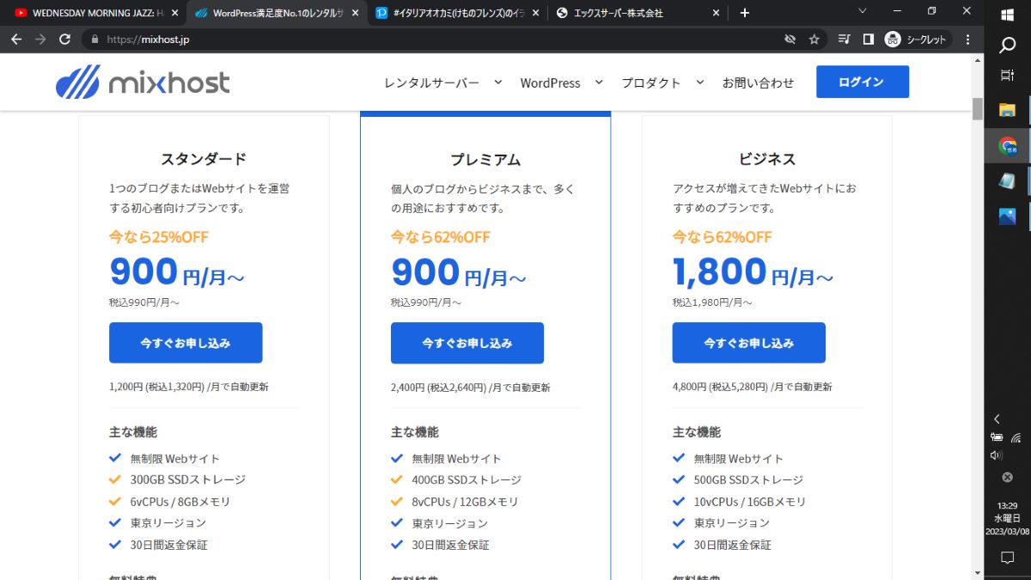Click the ログイン login button
This screenshot has height=580, width=1031.
[862, 82]
